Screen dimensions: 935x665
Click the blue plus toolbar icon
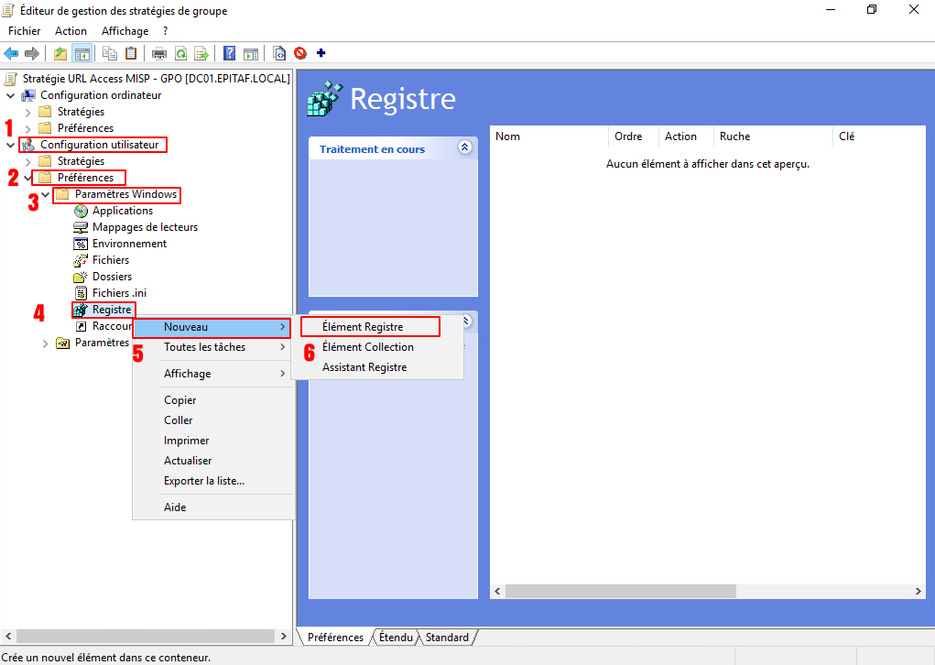tap(321, 53)
